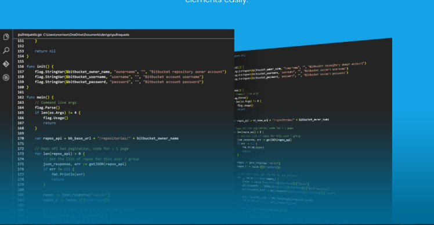
Task: Click the file path 'C:\Users\morrison\OneDrive...' in tab
Action: point(86,35)
